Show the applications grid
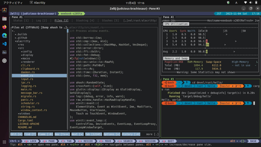 [4, 142]
